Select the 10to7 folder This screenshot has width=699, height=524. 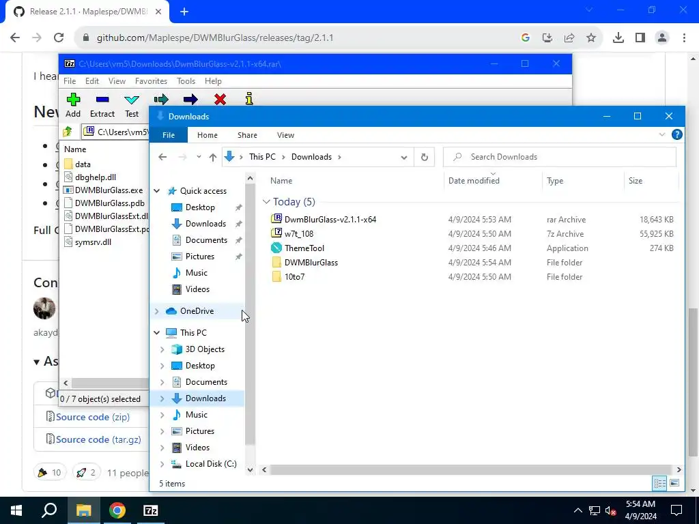pyautogui.click(x=295, y=277)
